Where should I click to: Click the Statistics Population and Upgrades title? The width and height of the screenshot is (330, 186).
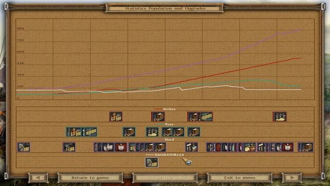click(165, 8)
